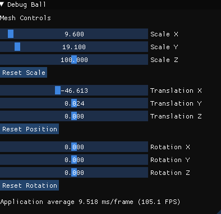Click the Translation X slider handle
Viewport: 221px width, 214px height.
click(58, 91)
